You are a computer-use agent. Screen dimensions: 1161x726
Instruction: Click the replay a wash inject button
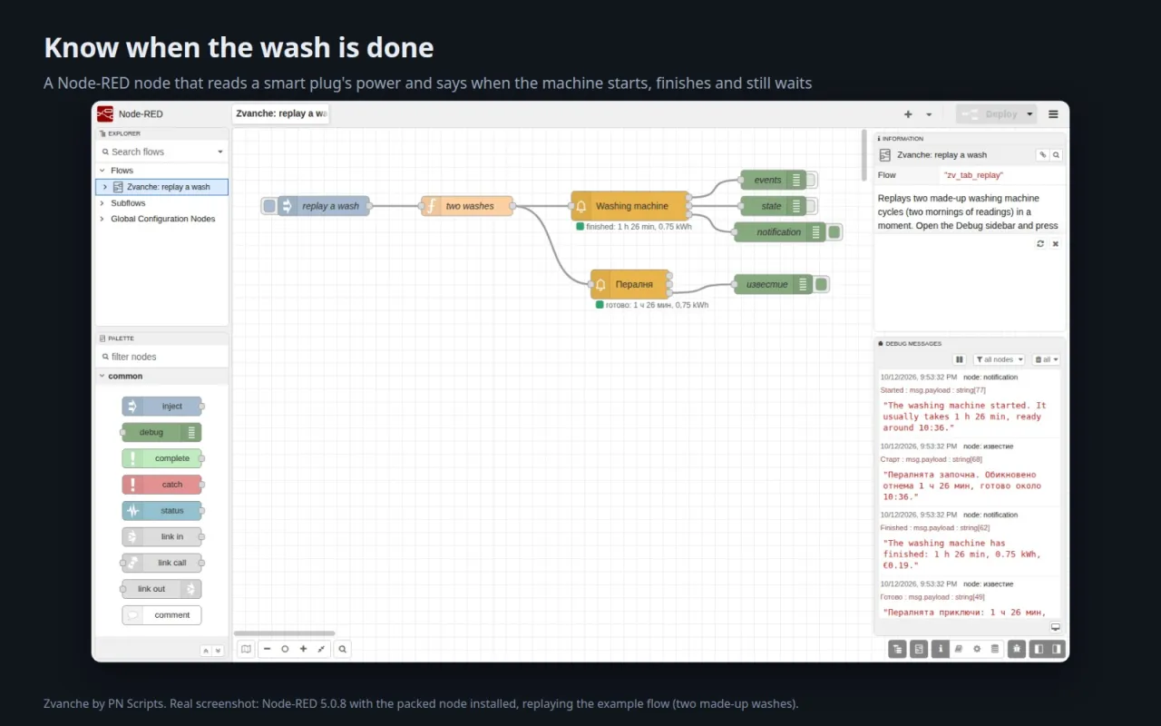click(268, 206)
